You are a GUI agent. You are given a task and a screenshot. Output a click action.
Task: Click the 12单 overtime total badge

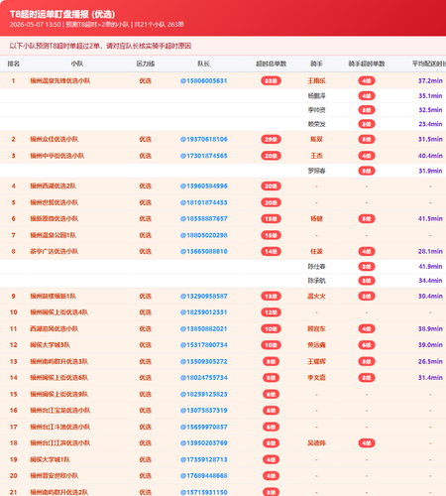click(271, 312)
